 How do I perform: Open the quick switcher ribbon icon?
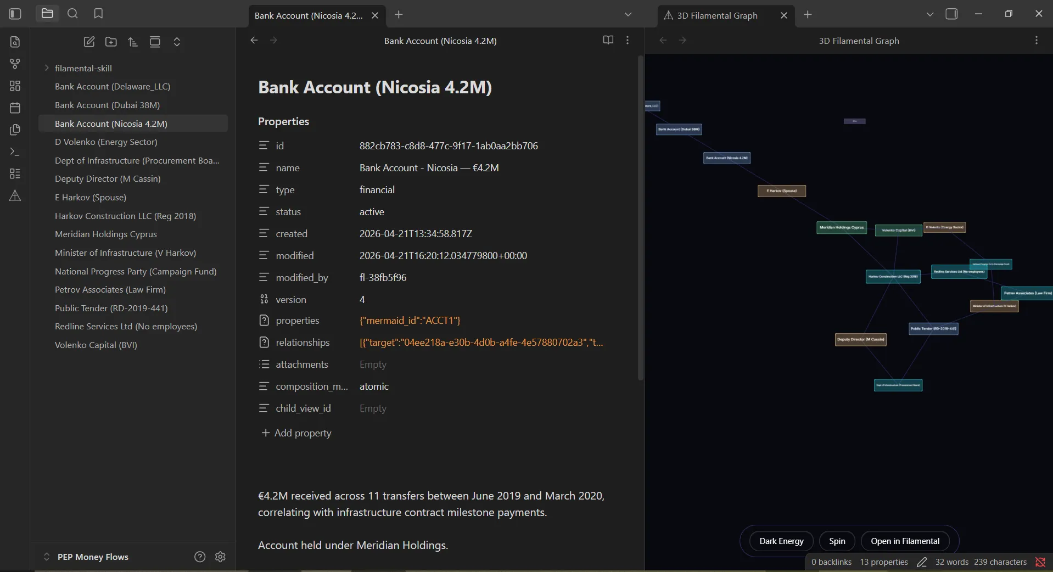[x=15, y=42]
